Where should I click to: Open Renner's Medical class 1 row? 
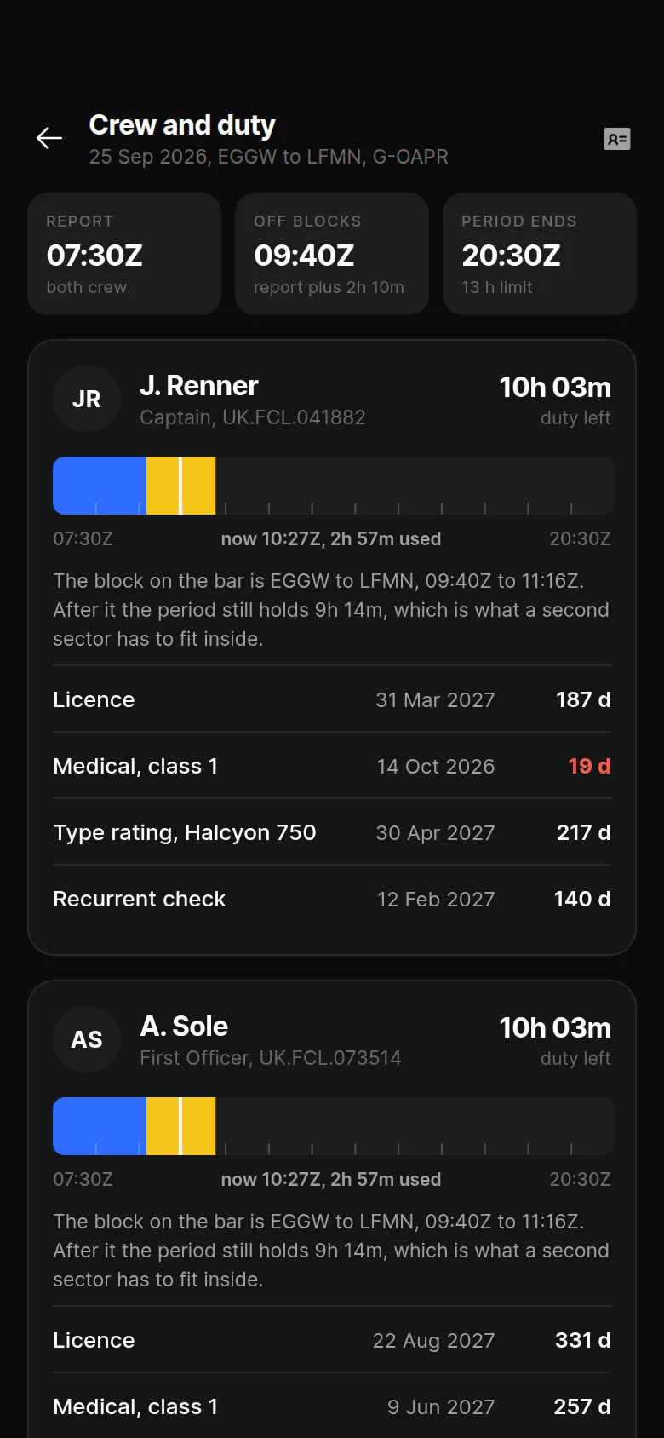(x=332, y=766)
